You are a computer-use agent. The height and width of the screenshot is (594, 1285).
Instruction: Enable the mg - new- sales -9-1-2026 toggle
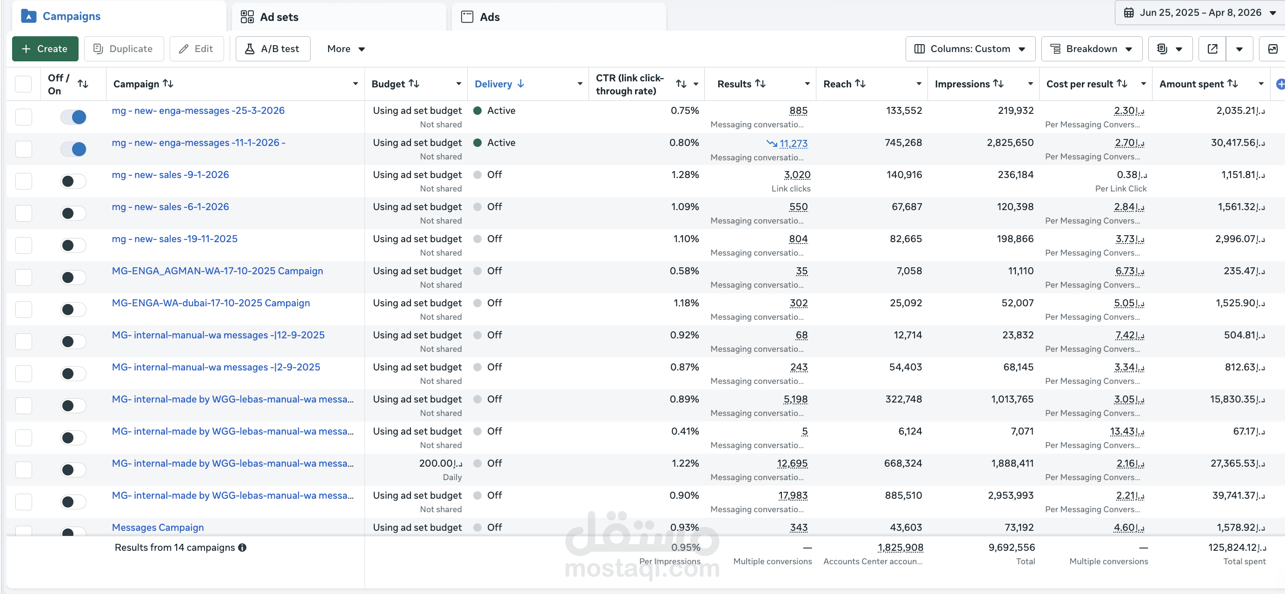coord(73,181)
